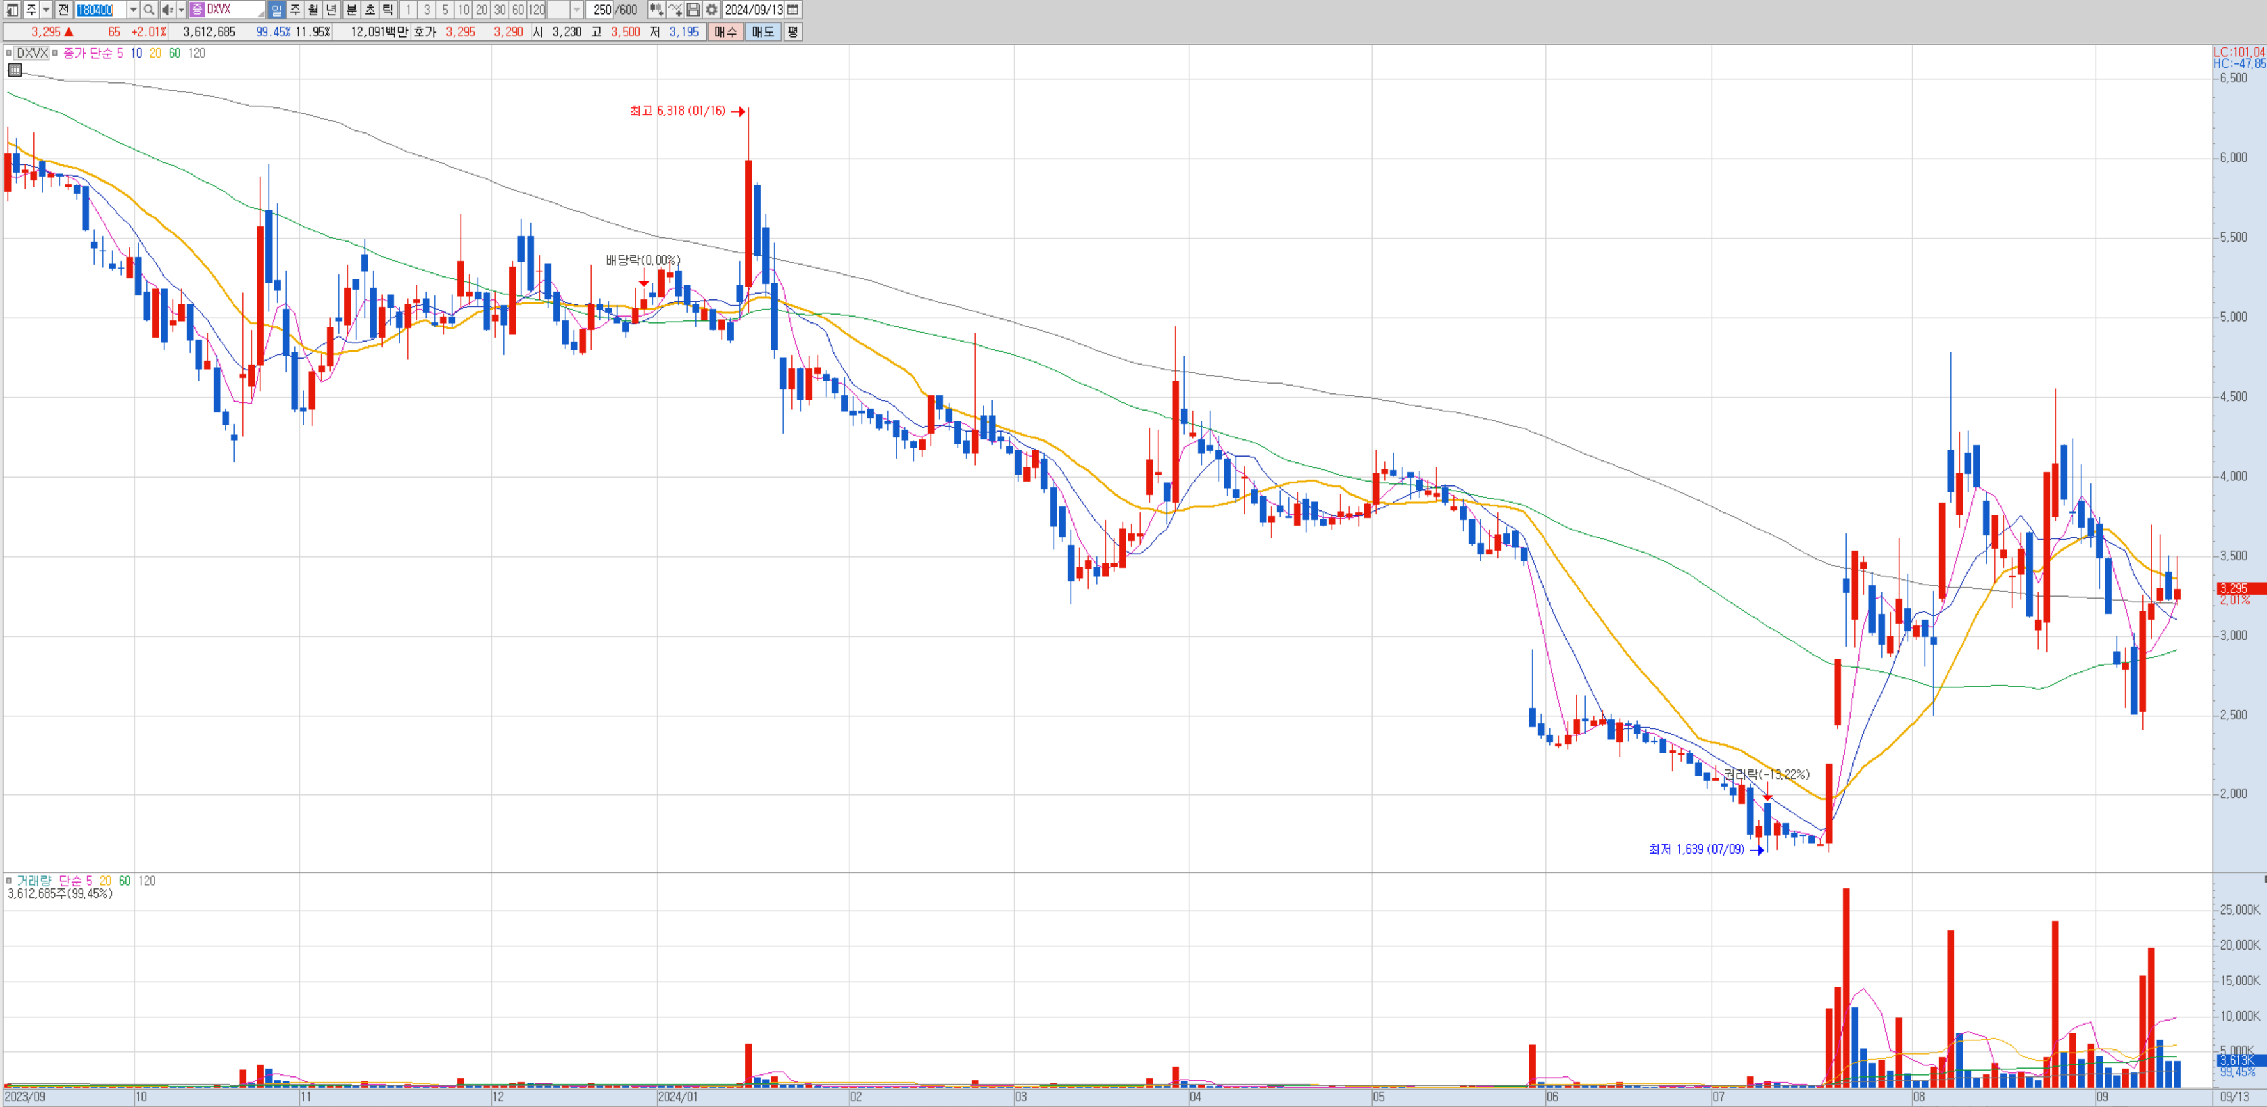
Task: Toggle the DXVX price series checkbox
Action: tap(10, 54)
